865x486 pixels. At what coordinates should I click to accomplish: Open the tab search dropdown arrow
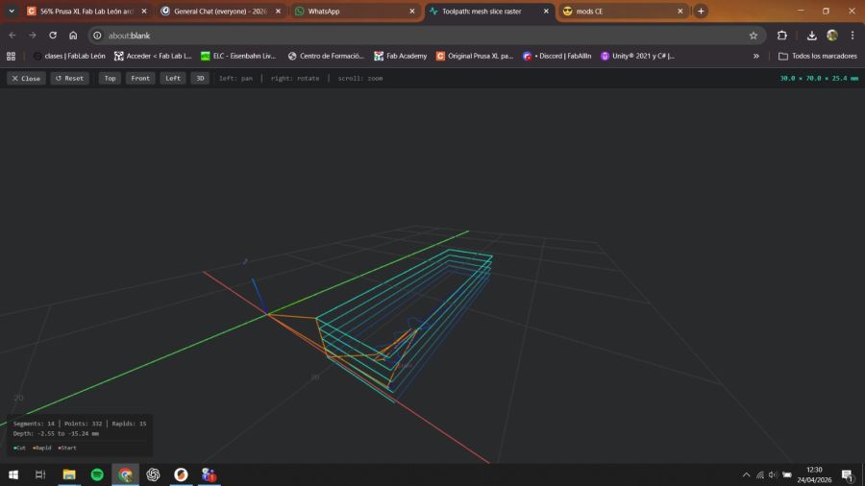tap(12, 11)
